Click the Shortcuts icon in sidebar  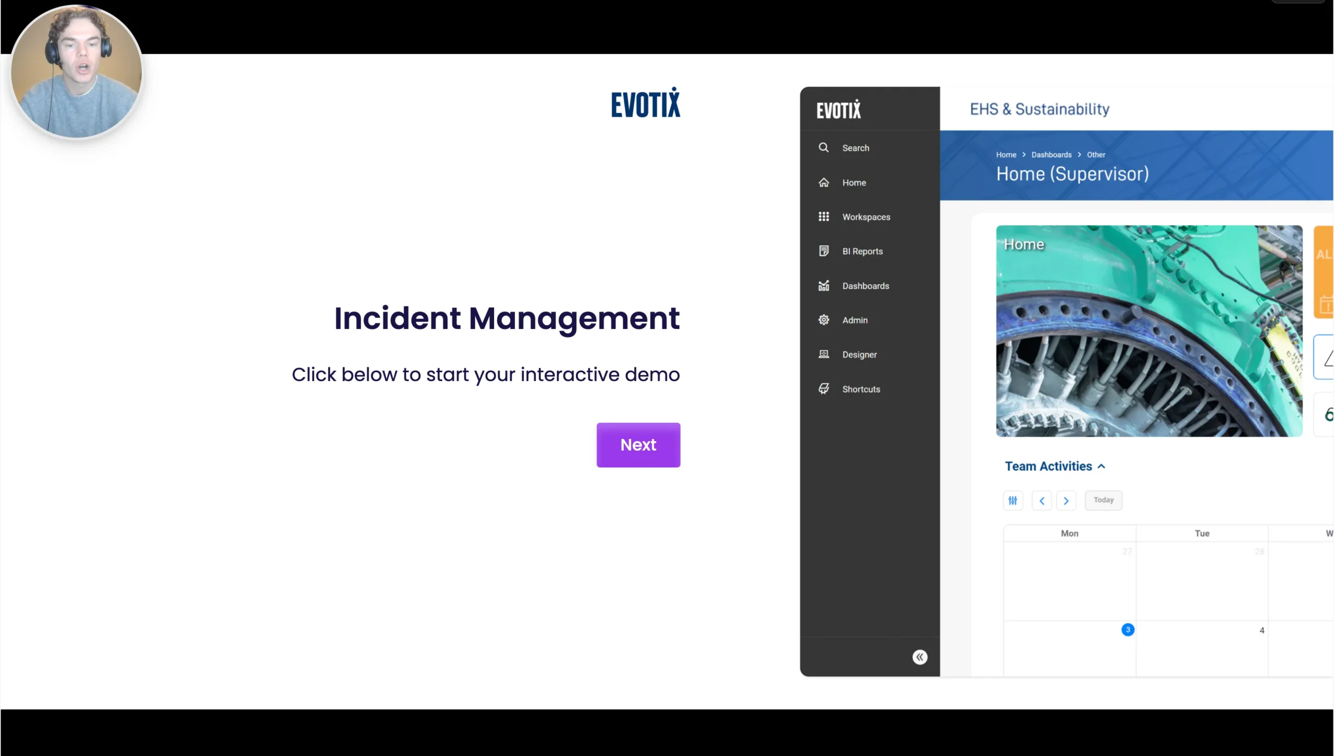click(x=823, y=388)
